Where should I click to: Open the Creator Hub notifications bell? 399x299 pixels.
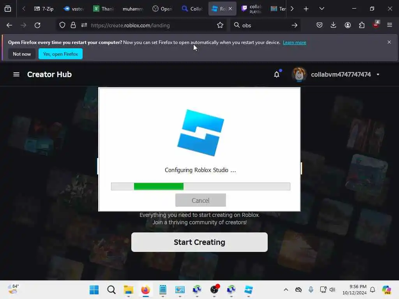click(277, 74)
